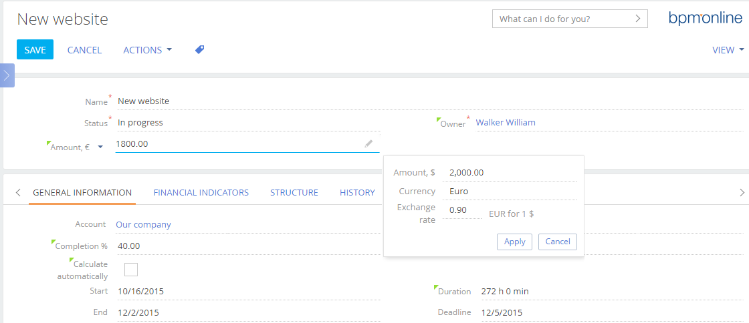
Task: Expand the left side panel arrow
Action: 7,75
